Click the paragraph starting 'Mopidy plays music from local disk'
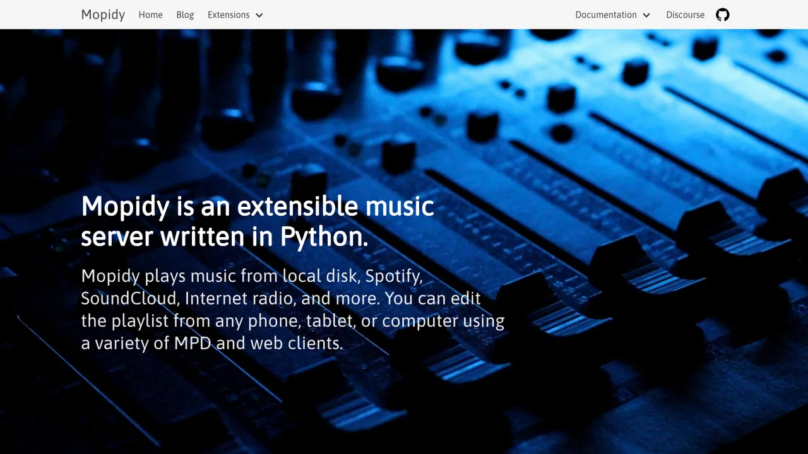The height and width of the screenshot is (454, 808). coord(293,309)
